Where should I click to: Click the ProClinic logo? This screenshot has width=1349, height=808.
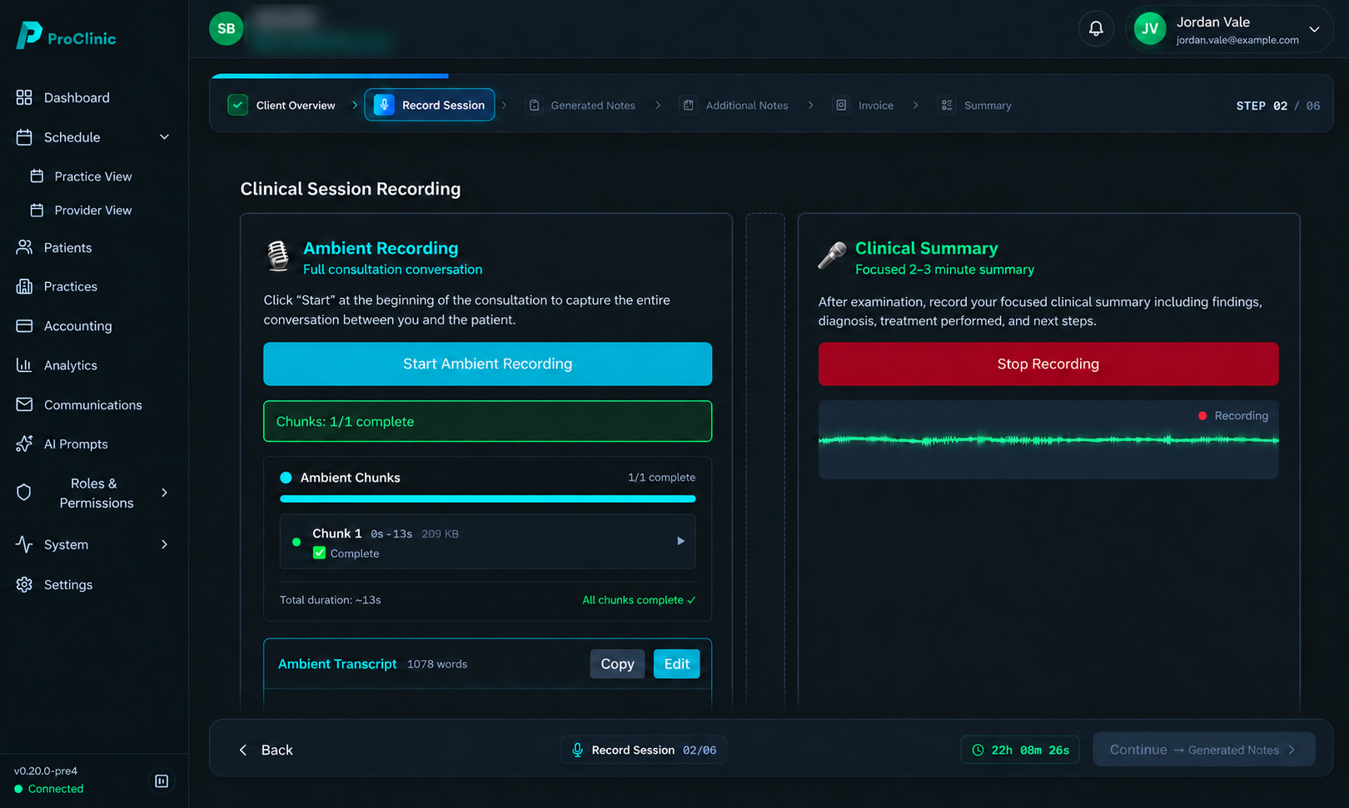pos(66,36)
